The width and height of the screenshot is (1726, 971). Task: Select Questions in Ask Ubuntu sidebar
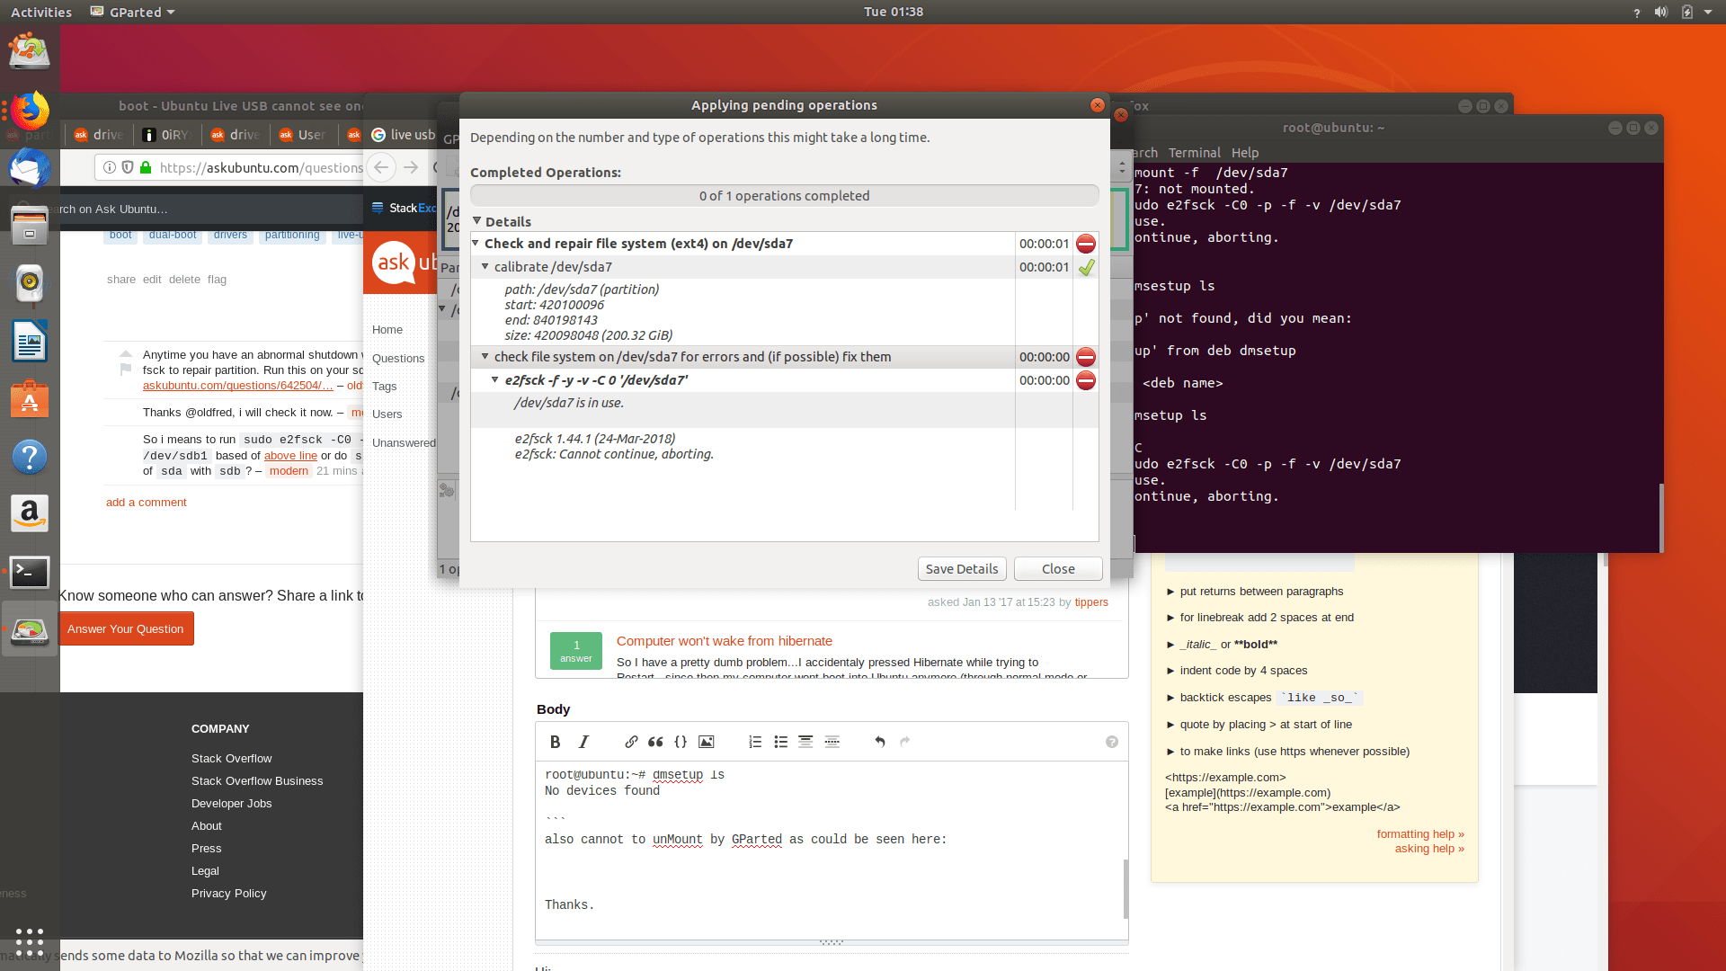[398, 358]
